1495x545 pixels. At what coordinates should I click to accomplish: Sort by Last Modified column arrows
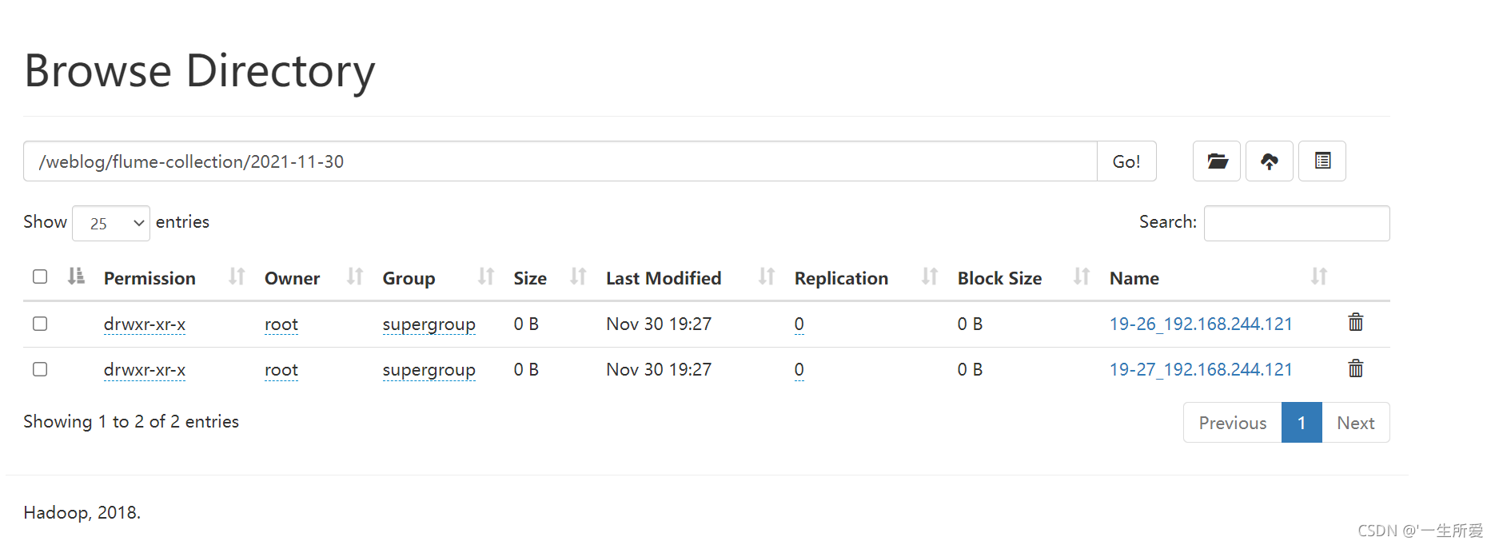coord(767,276)
